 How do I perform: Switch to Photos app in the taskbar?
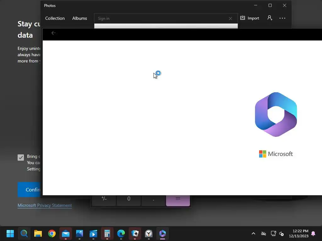[x=80, y=233]
